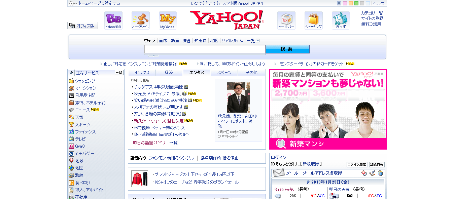Select the リアルタイム search category
Image resolution: width=454 pixels, height=199 pixels.
click(x=232, y=41)
